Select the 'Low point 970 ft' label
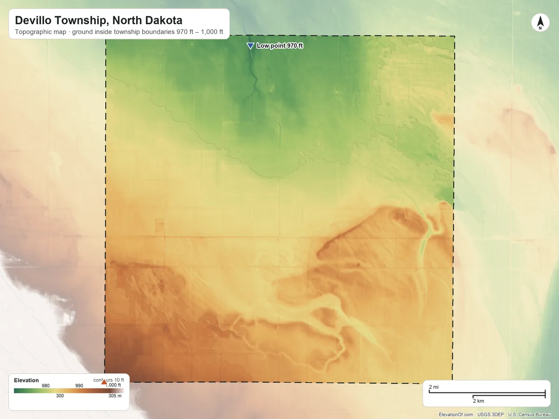 coord(280,46)
